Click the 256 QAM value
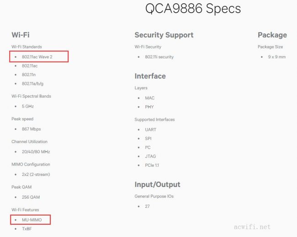This screenshot has height=237, width=297. (x=31, y=197)
